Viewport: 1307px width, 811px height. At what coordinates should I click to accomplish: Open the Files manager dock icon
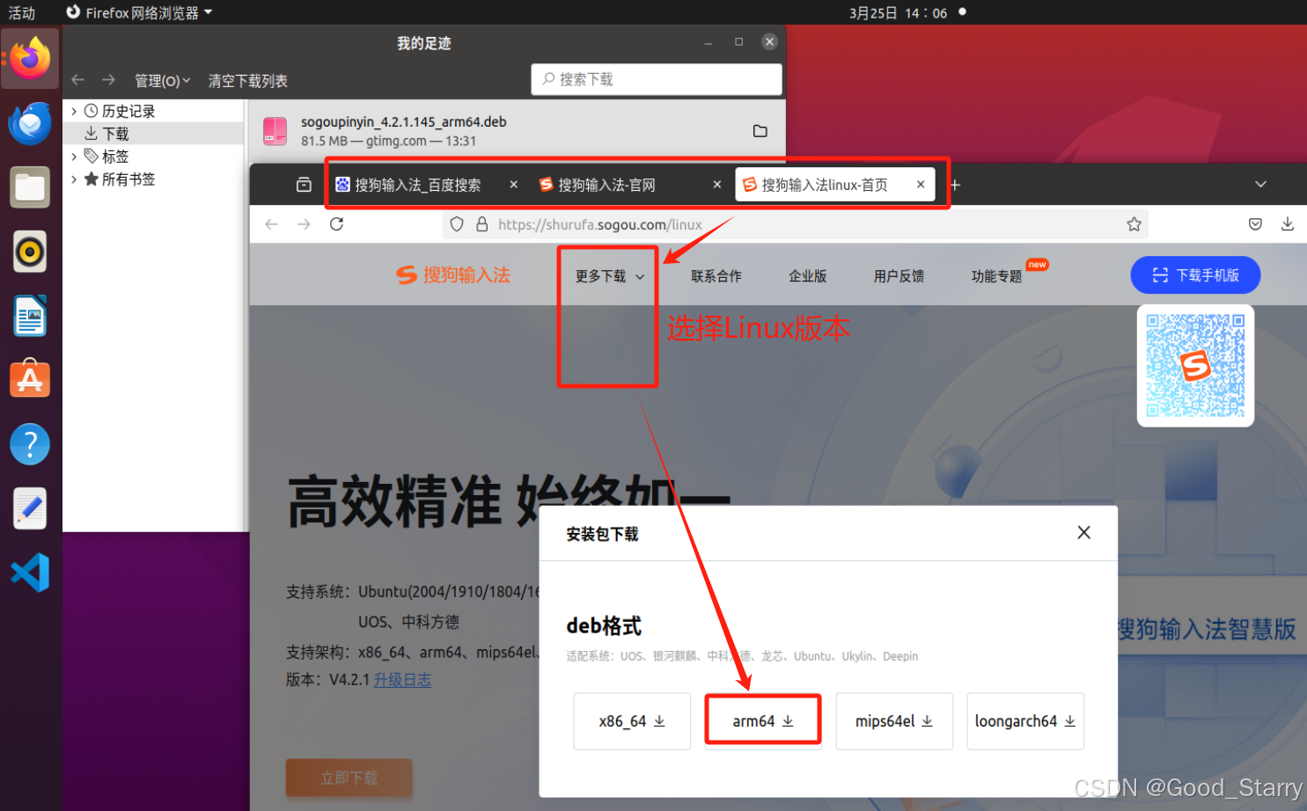[x=30, y=187]
